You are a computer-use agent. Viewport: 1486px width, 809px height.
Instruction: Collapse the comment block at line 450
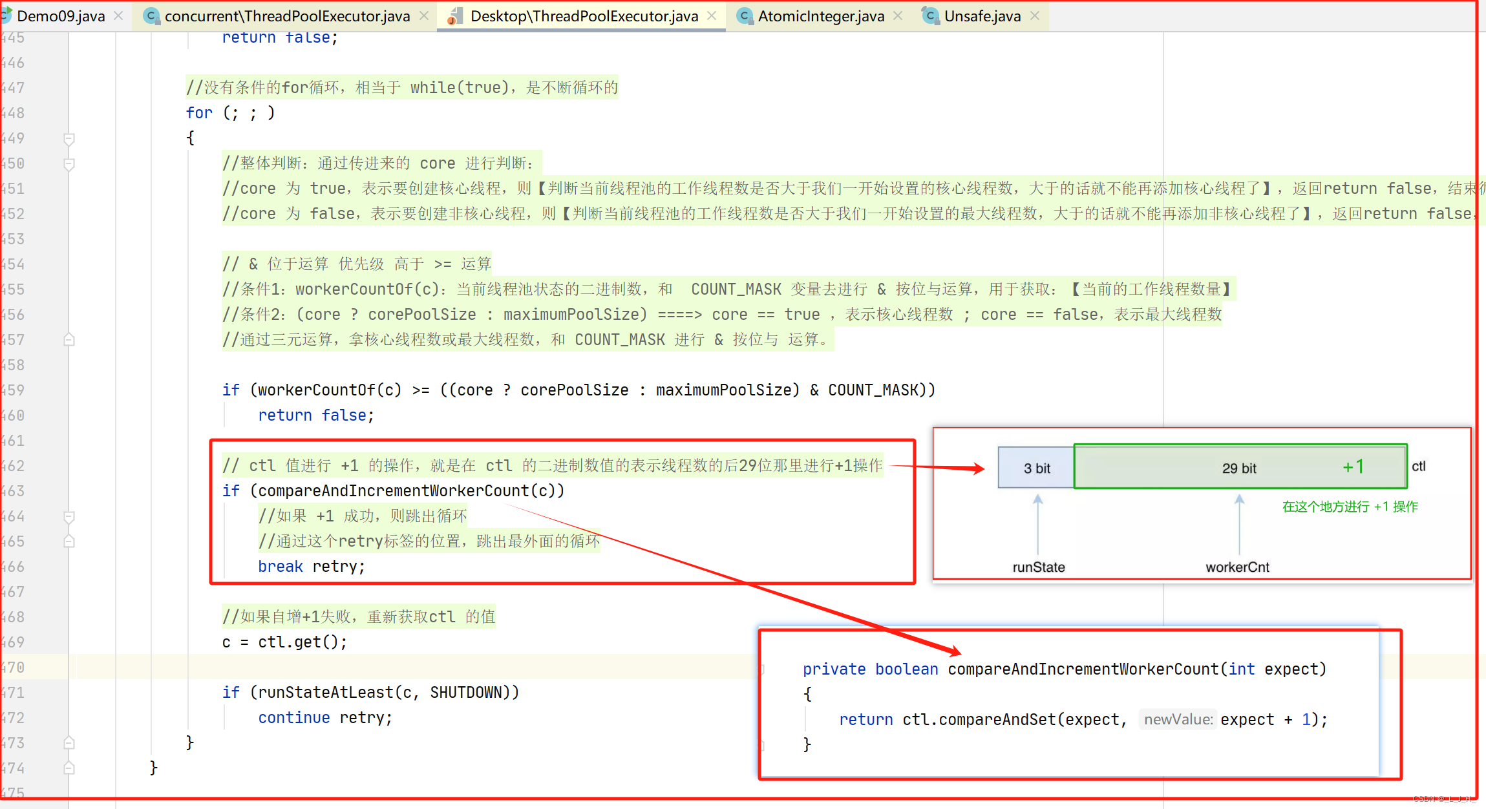point(69,163)
